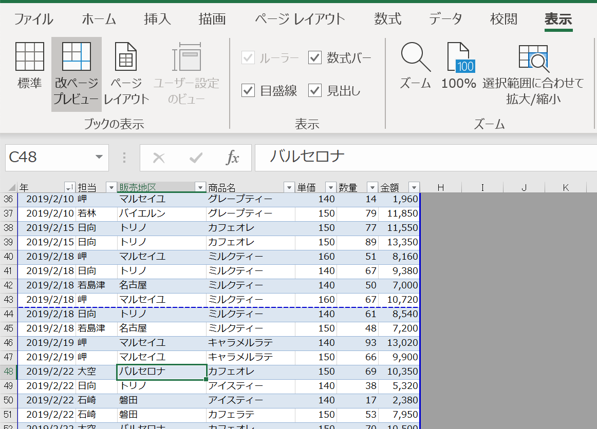Select cell 名古屋 in row 42
The image size is (597, 429).
click(161, 285)
